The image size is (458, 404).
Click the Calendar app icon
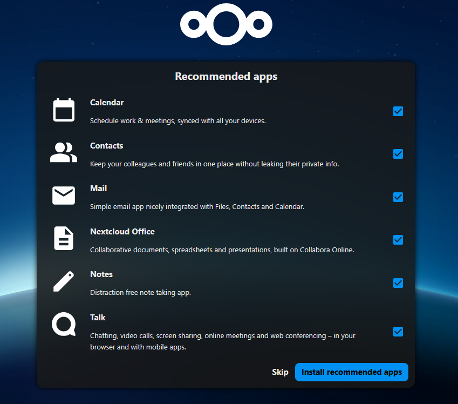tap(64, 110)
